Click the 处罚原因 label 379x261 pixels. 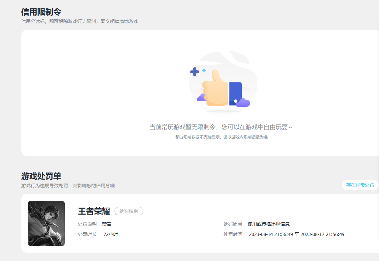coord(233,224)
